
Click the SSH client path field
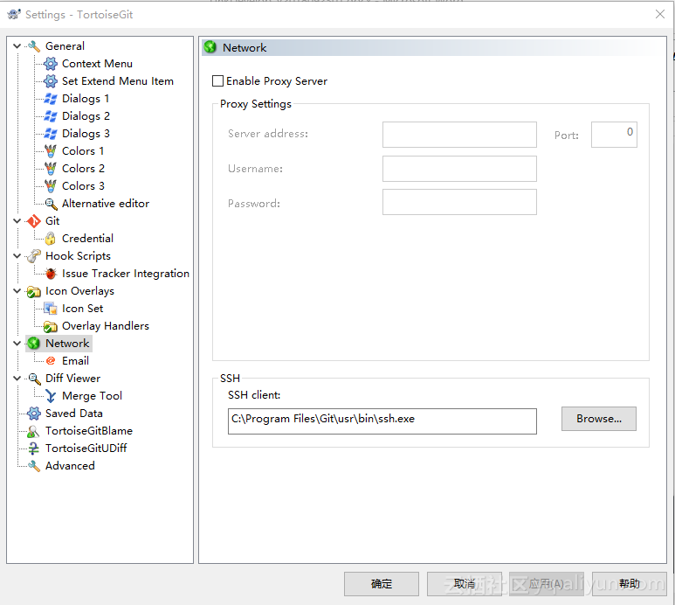point(382,421)
